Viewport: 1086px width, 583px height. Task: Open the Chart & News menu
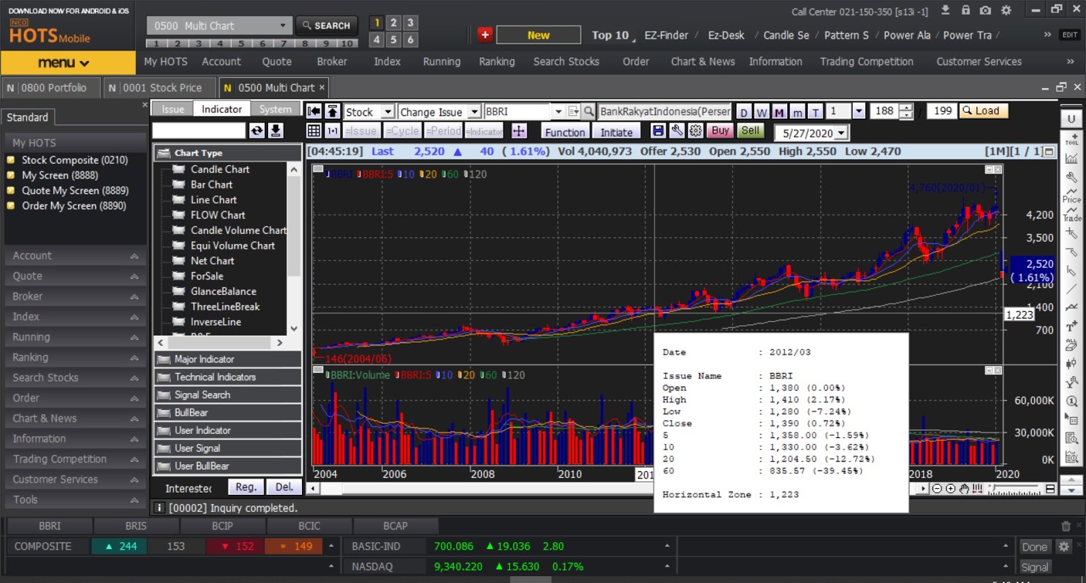pos(703,62)
